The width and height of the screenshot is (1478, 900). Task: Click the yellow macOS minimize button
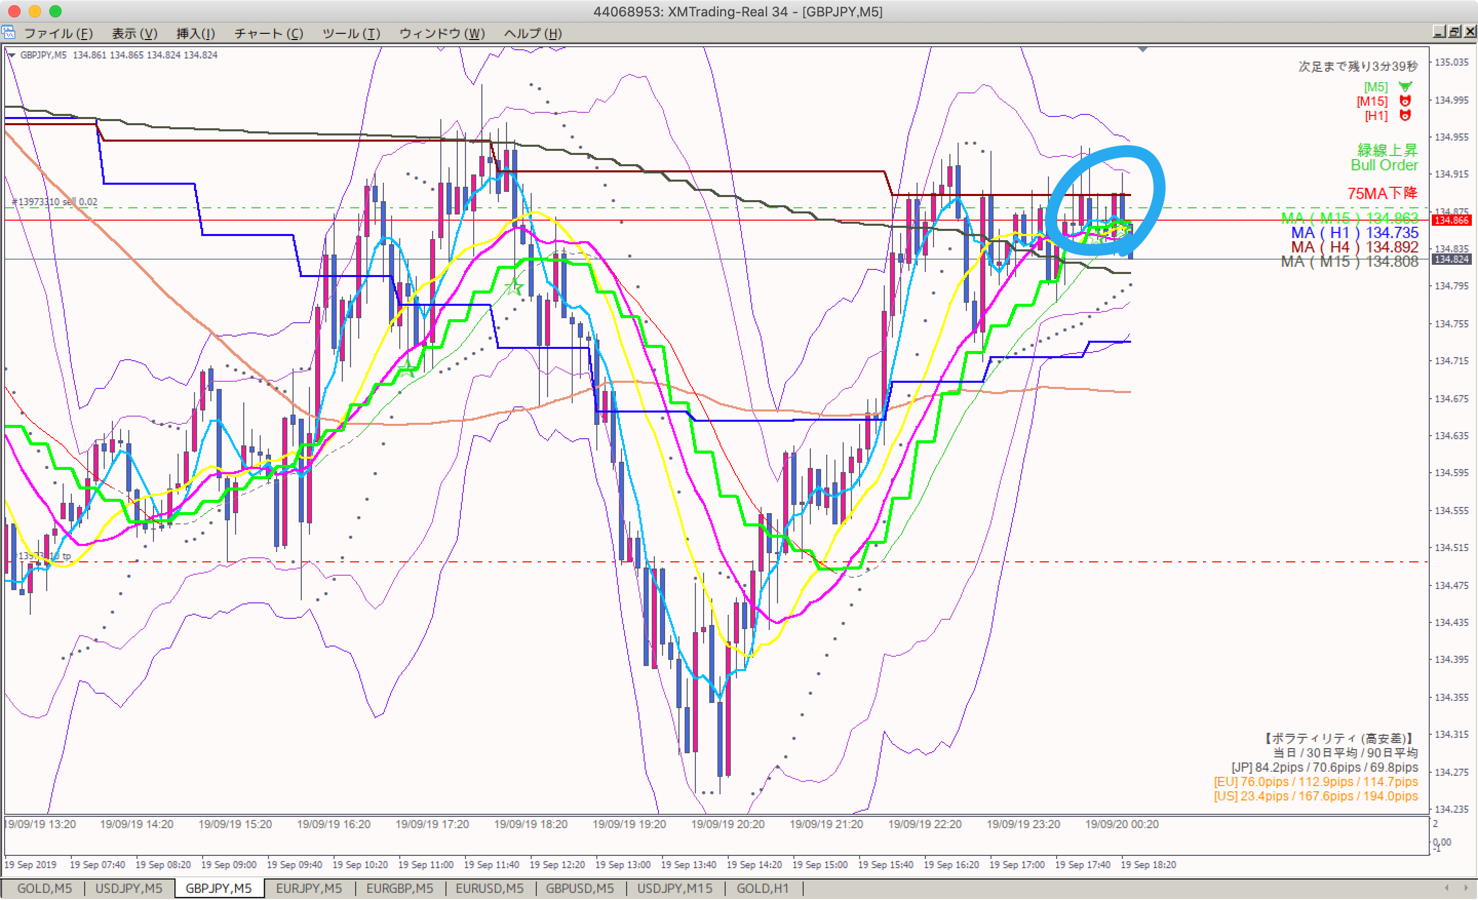pos(35,11)
